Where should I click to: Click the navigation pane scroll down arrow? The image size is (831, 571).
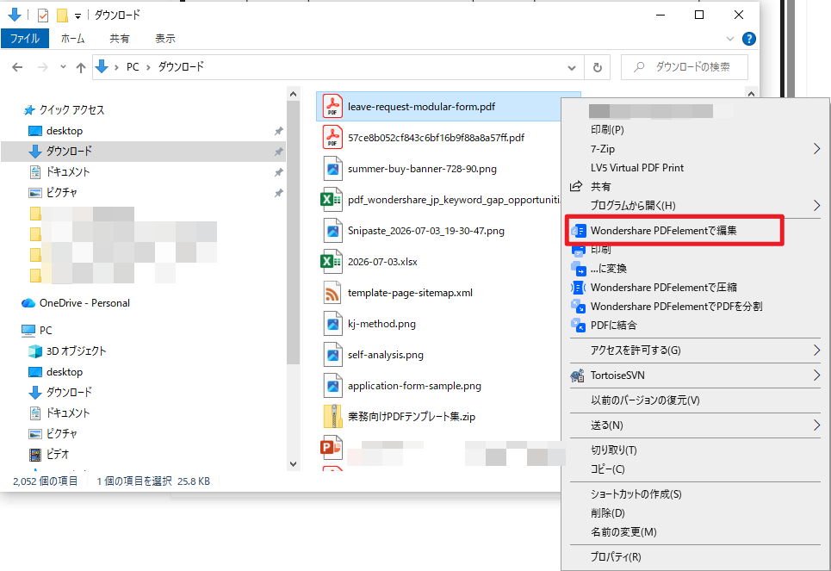point(293,464)
